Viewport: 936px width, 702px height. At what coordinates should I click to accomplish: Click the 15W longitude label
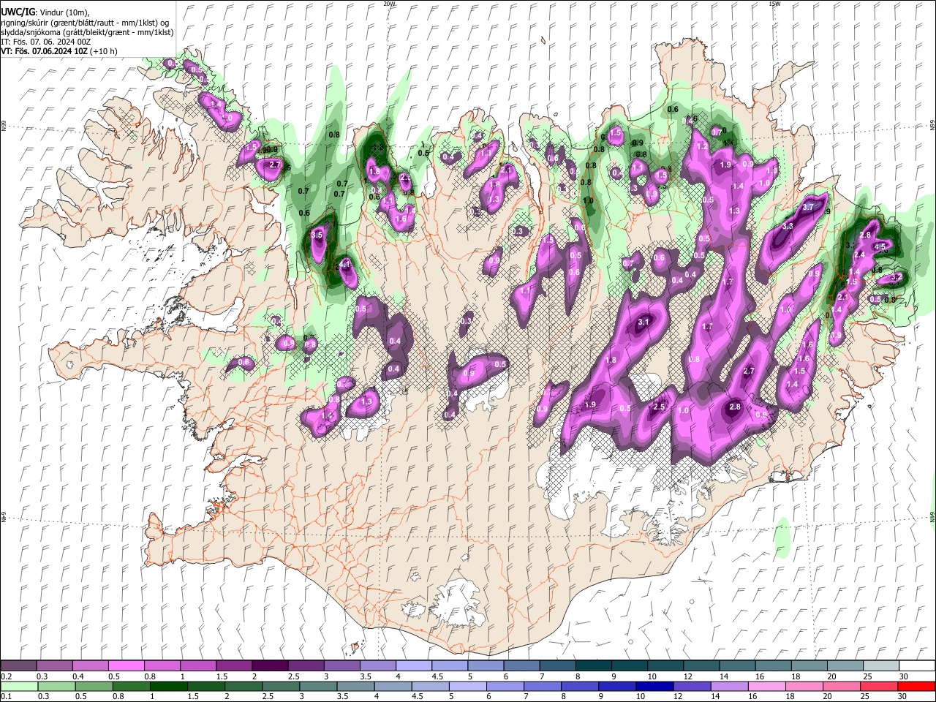tap(774, 4)
